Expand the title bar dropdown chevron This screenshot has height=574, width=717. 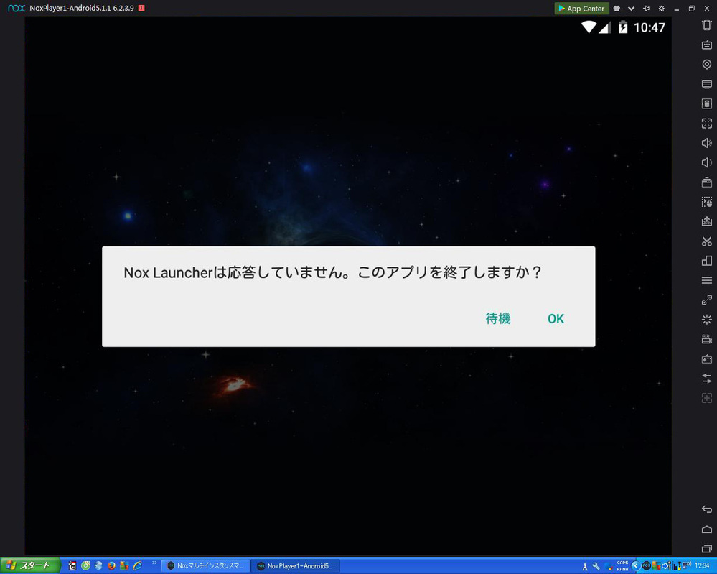point(631,8)
